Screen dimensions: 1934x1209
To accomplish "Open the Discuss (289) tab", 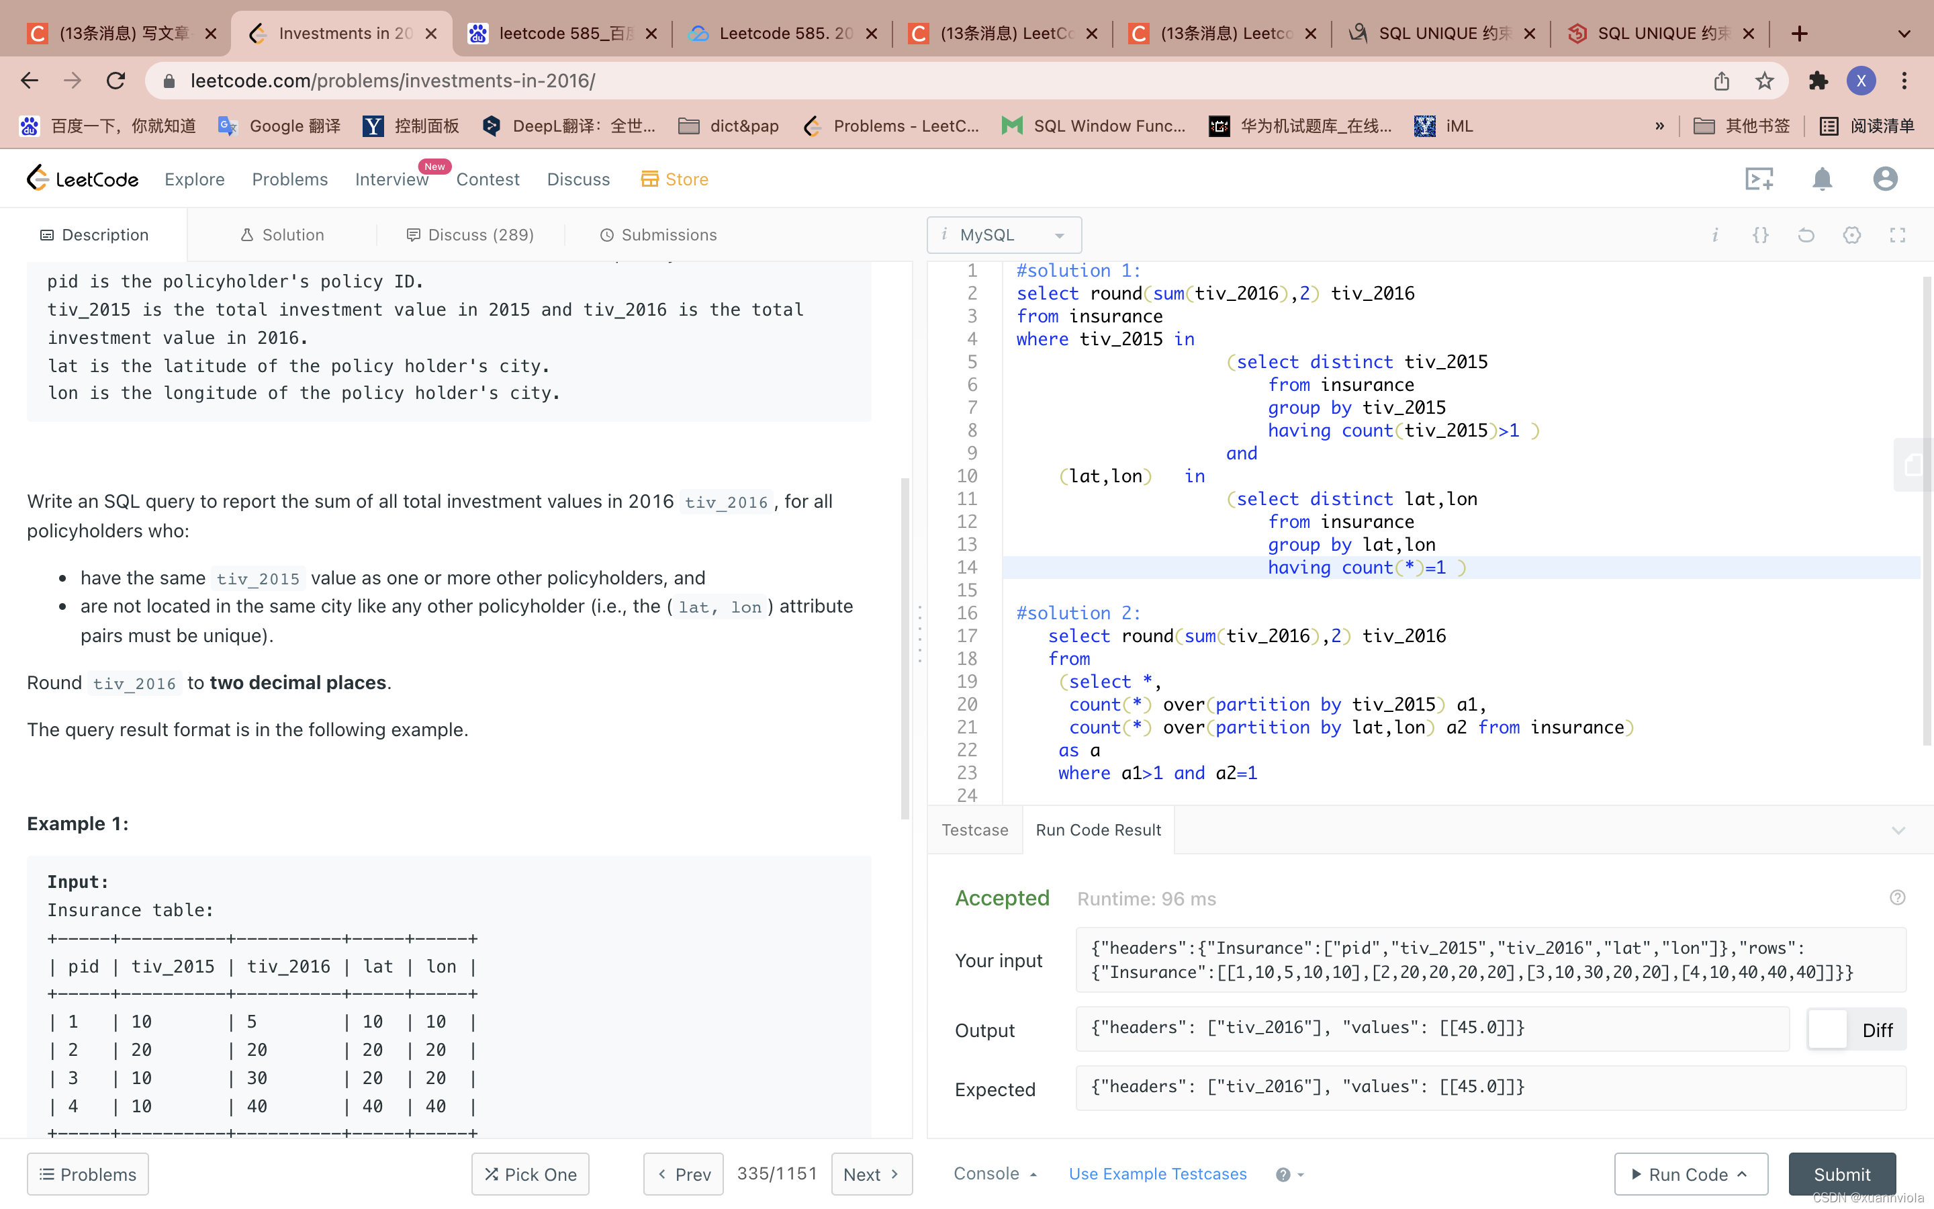I will point(470,234).
